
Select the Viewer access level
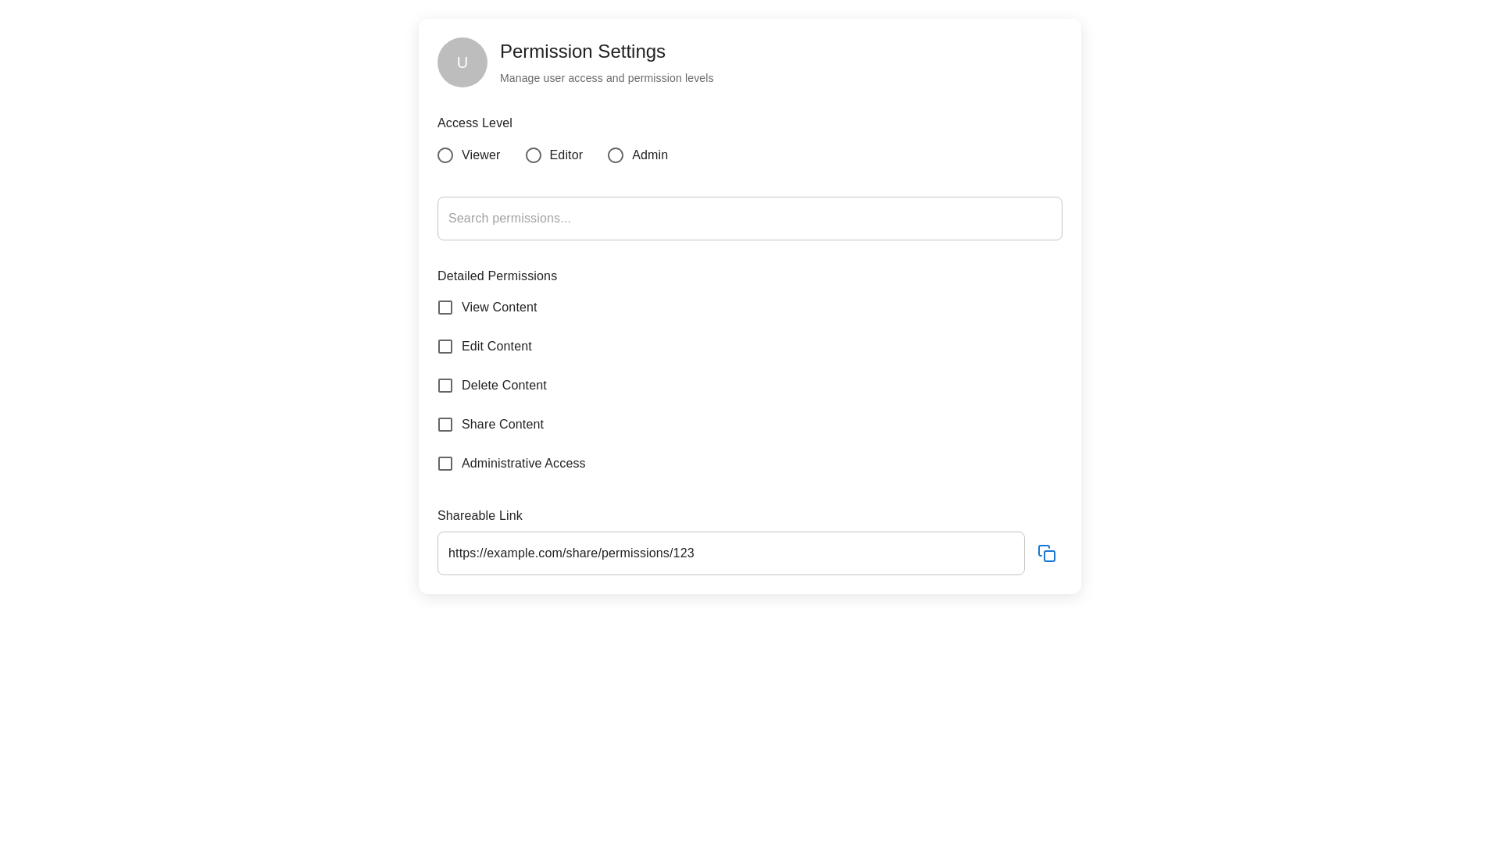coord(445,155)
